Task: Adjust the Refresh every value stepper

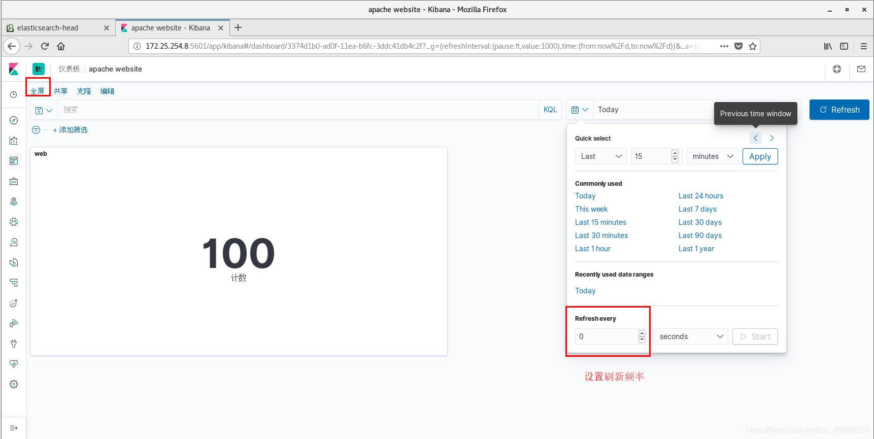Action: [x=642, y=336]
